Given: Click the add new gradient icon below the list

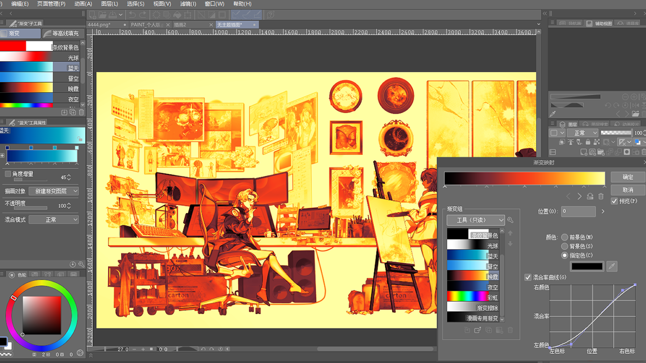Looking at the screenshot, I should pos(499,330).
